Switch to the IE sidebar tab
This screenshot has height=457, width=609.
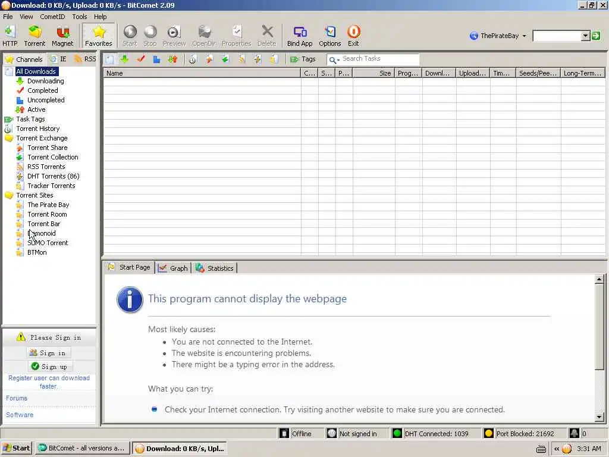tap(58, 59)
